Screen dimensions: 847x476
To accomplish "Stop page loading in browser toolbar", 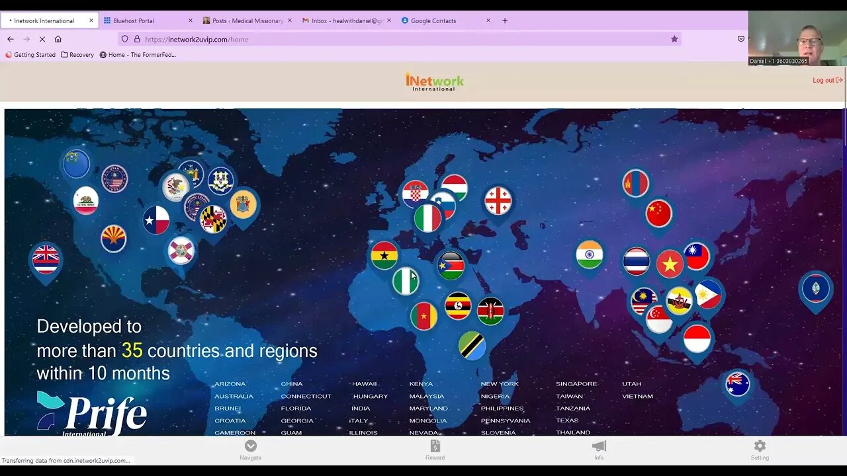I will click(42, 39).
